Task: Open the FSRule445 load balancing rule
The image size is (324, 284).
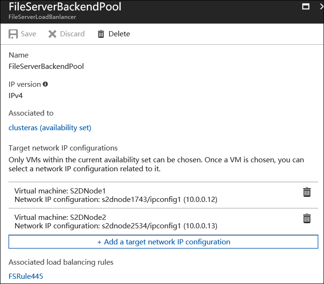Action: (x=26, y=276)
